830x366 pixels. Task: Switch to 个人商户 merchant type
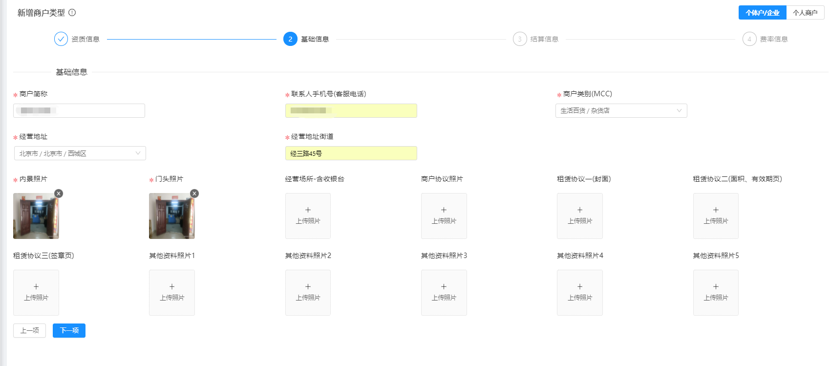point(805,13)
